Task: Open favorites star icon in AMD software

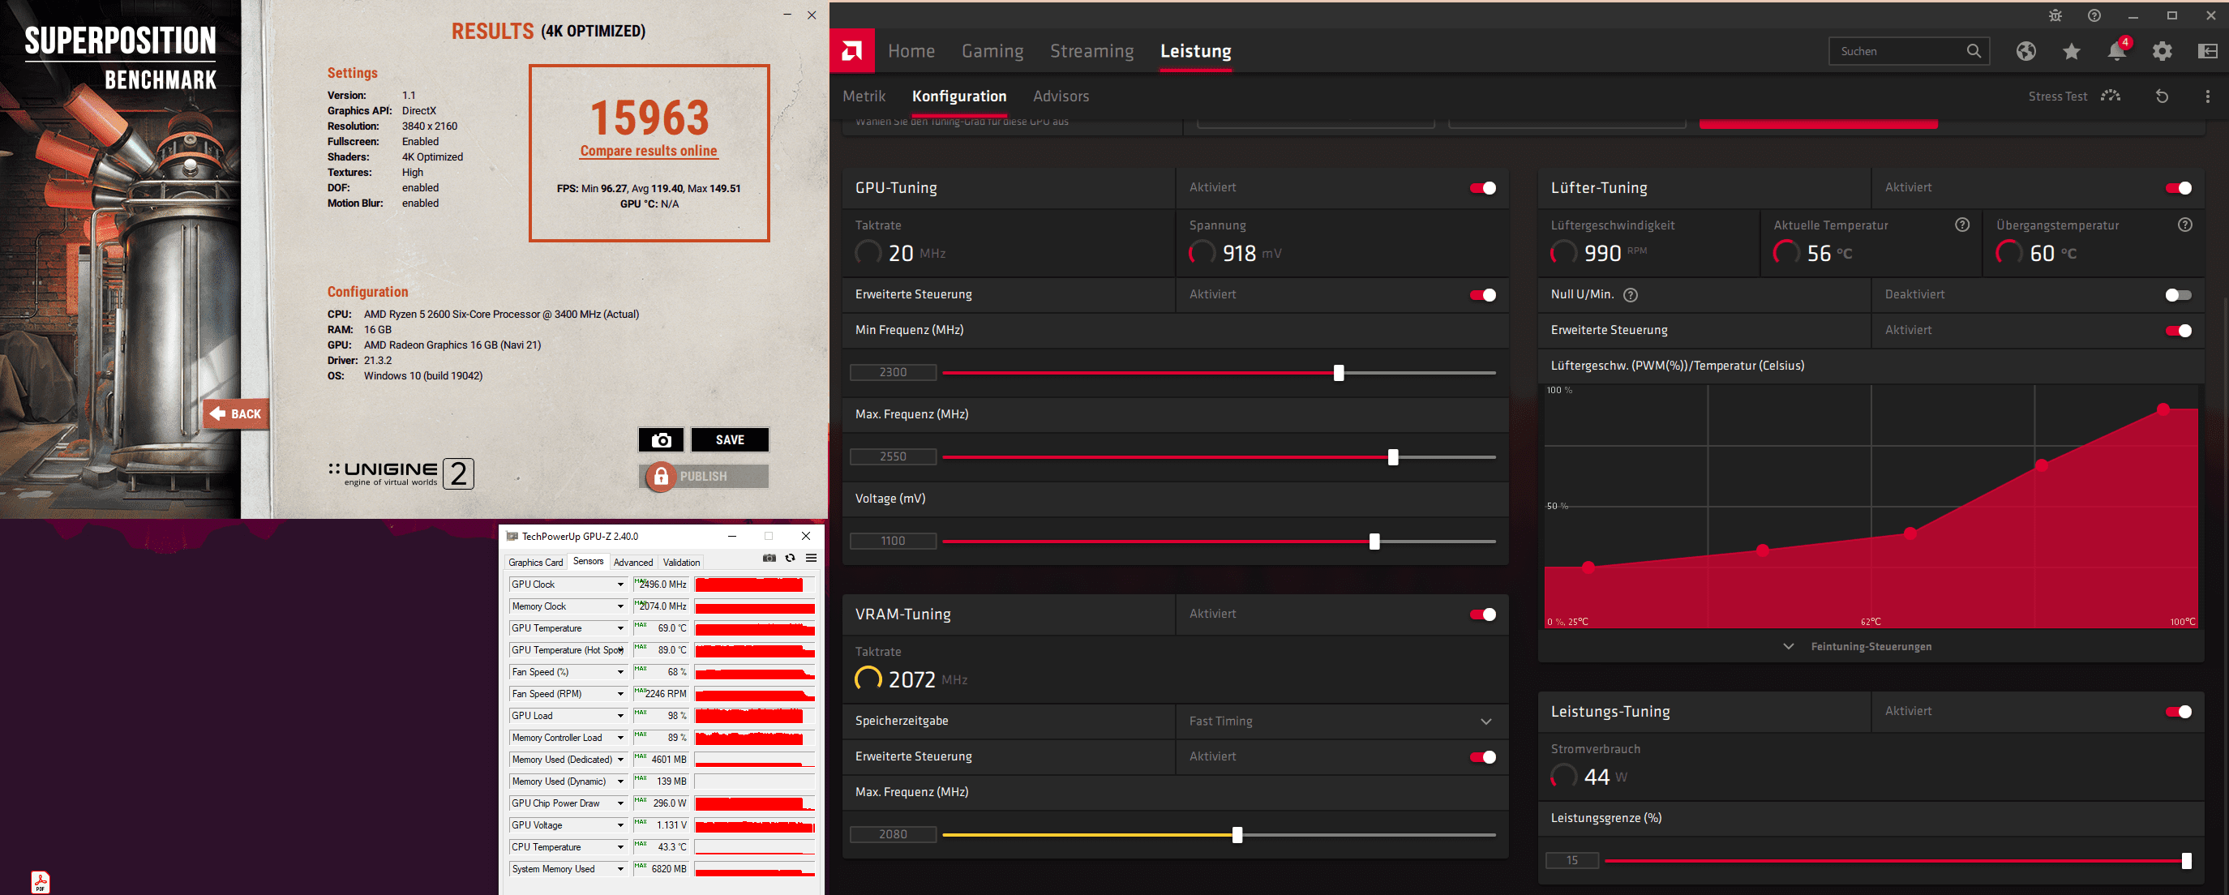Action: 2072,52
